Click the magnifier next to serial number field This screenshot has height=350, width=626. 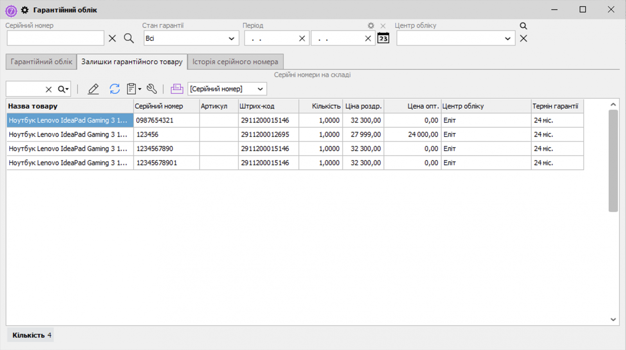(x=129, y=38)
